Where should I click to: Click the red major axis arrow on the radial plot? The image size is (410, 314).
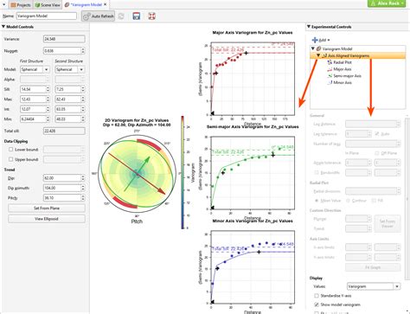[138, 173]
